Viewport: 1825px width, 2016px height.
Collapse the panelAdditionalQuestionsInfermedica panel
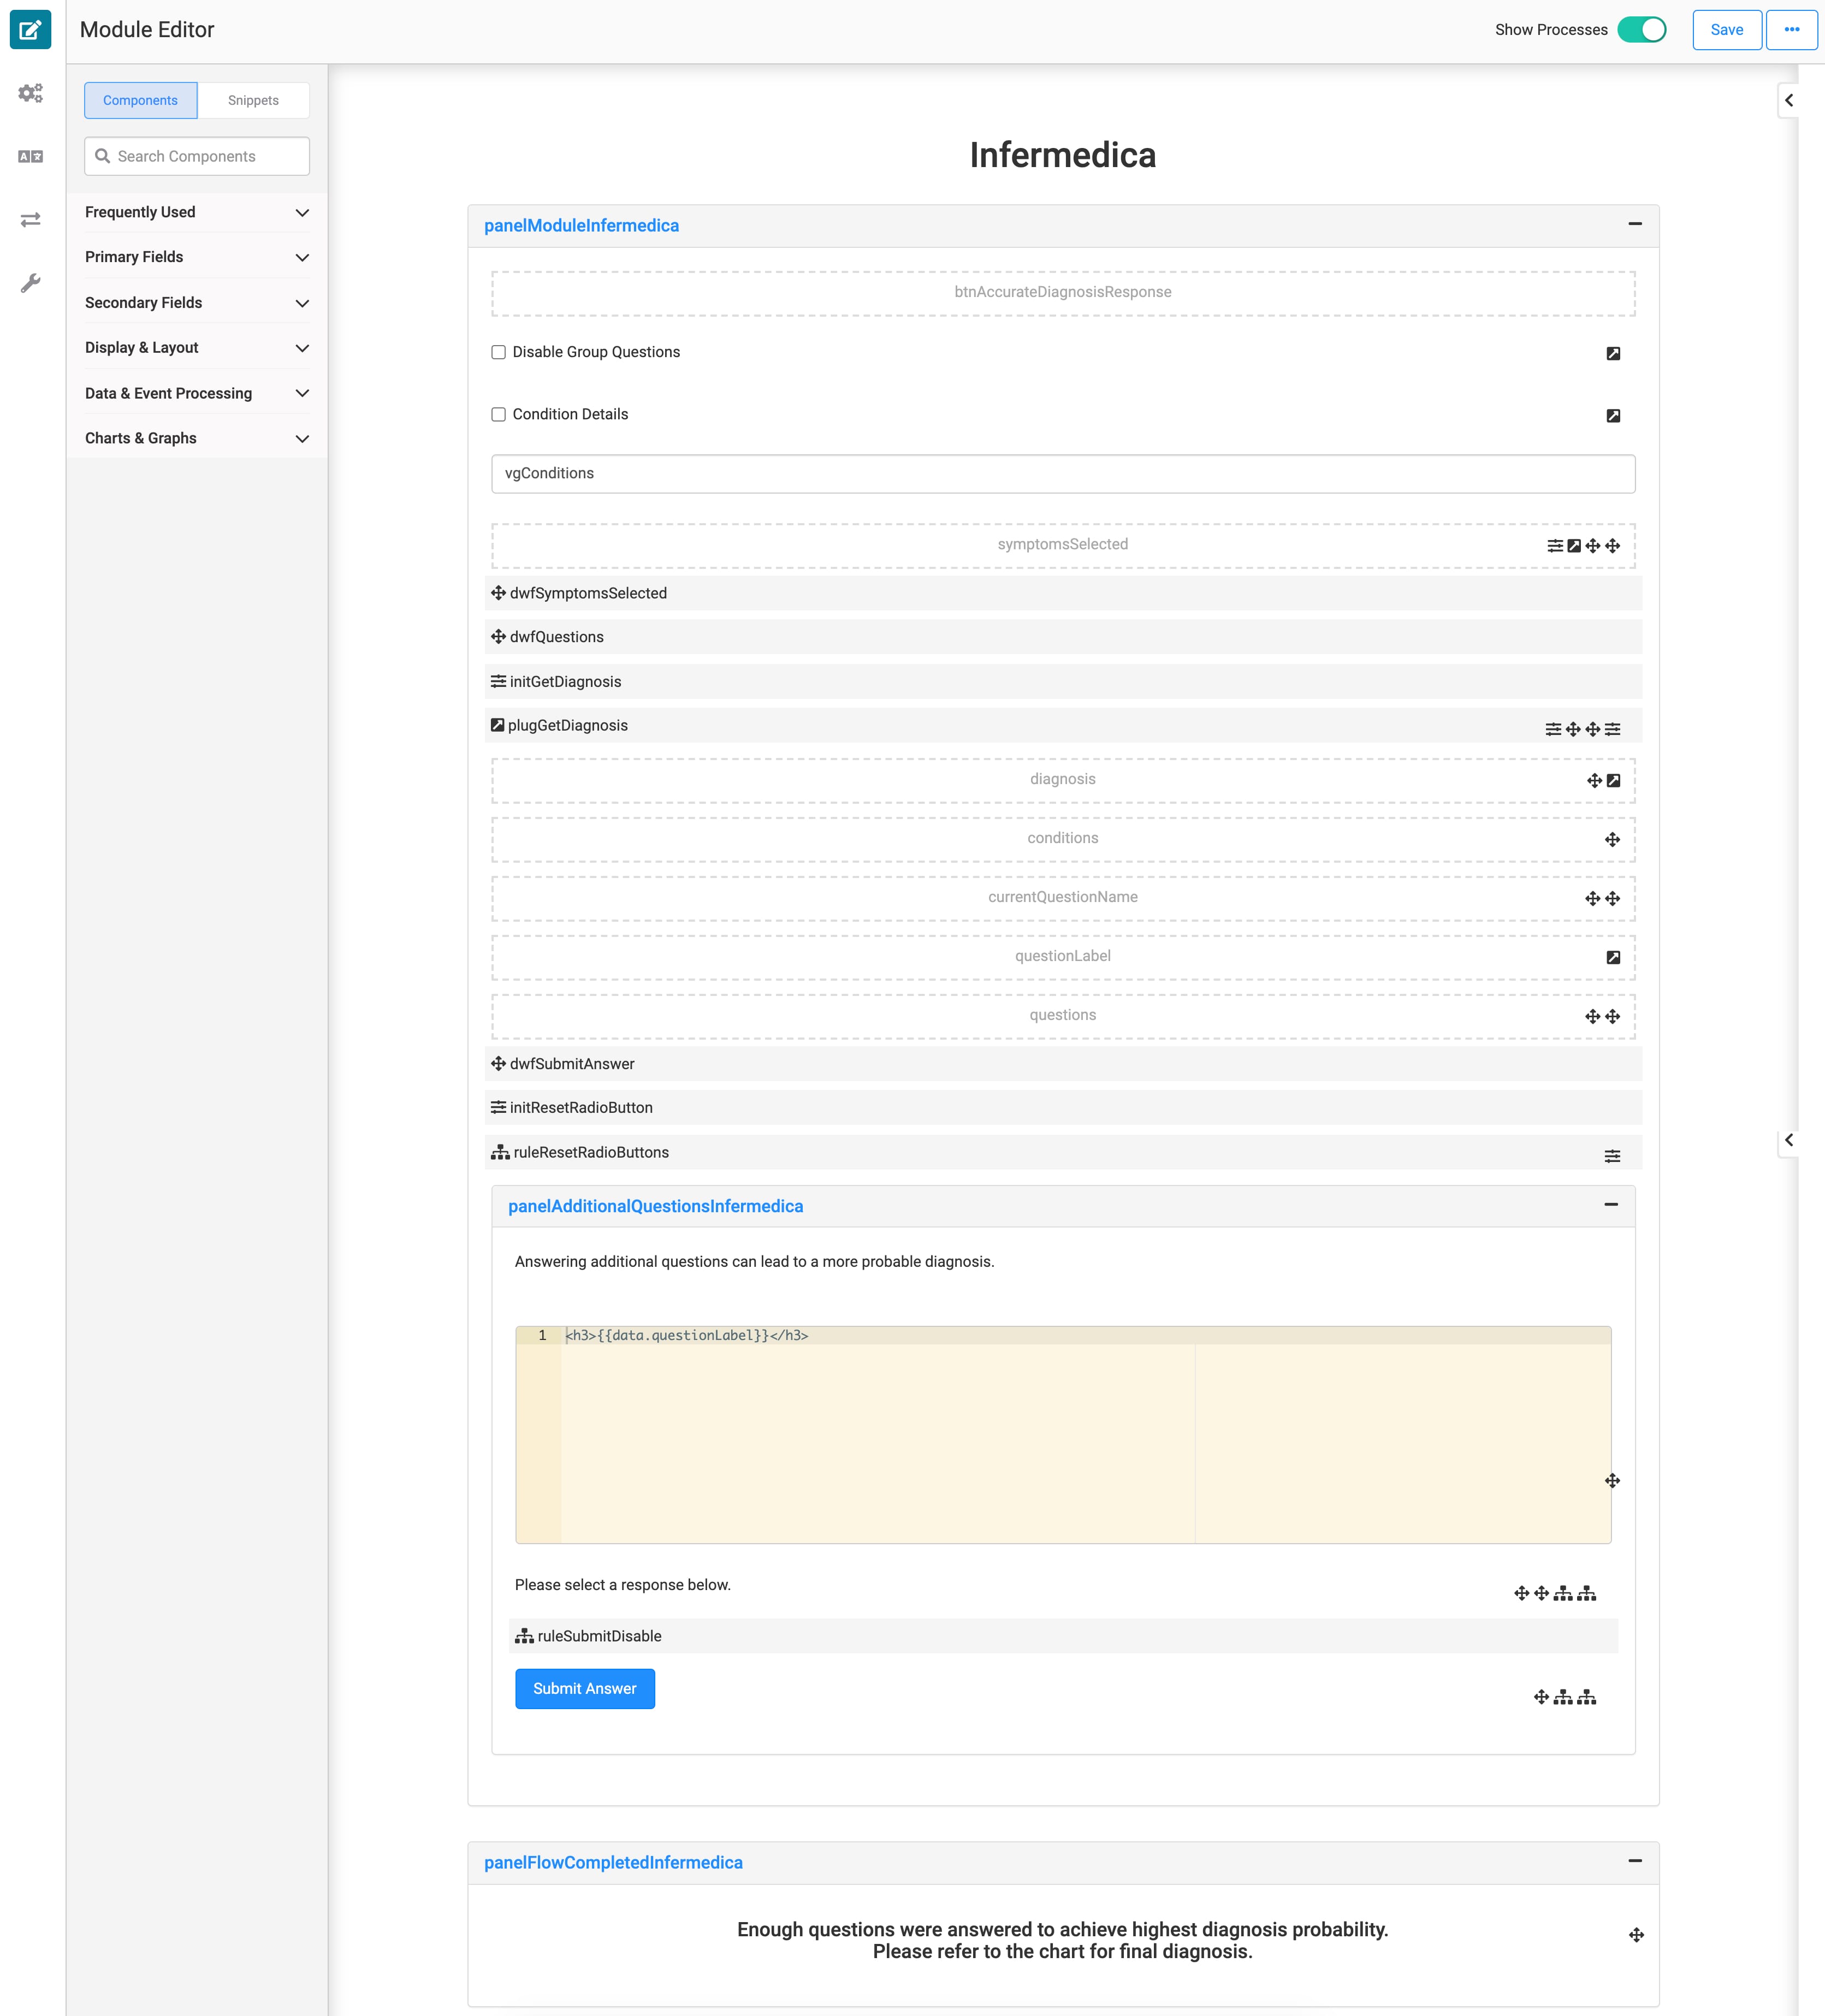[x=1611, y=1204]
